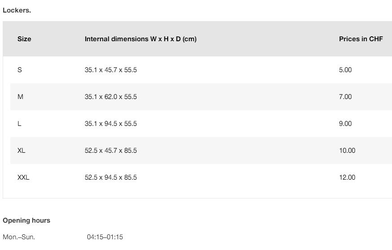Viewport: 392px width, 250px height.
Task: Select the Prices in CHF header
Action: (361, 39)
